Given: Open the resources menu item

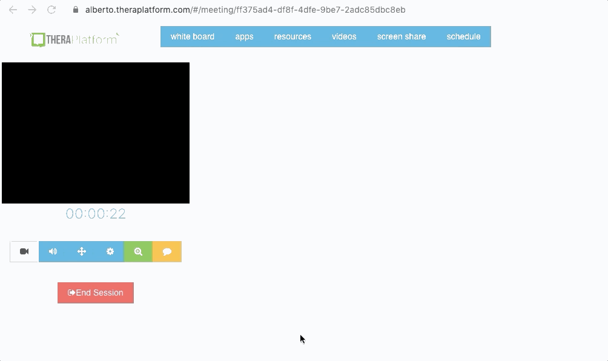Looking at the screenshot, I should coord(292,36).
